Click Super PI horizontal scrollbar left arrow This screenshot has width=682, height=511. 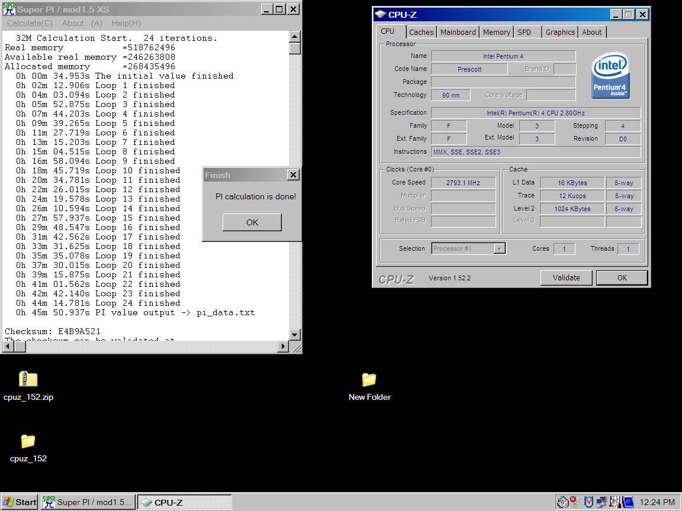pos(8,347)
